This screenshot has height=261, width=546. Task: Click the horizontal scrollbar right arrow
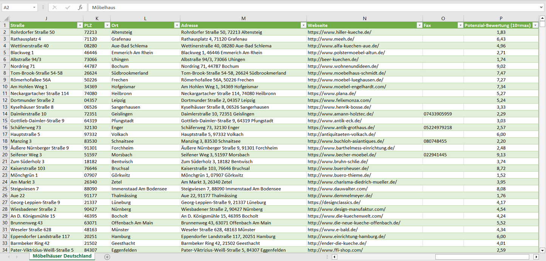point(536,257)
